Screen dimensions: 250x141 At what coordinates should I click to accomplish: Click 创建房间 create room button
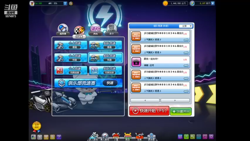(x=181, y=111)
